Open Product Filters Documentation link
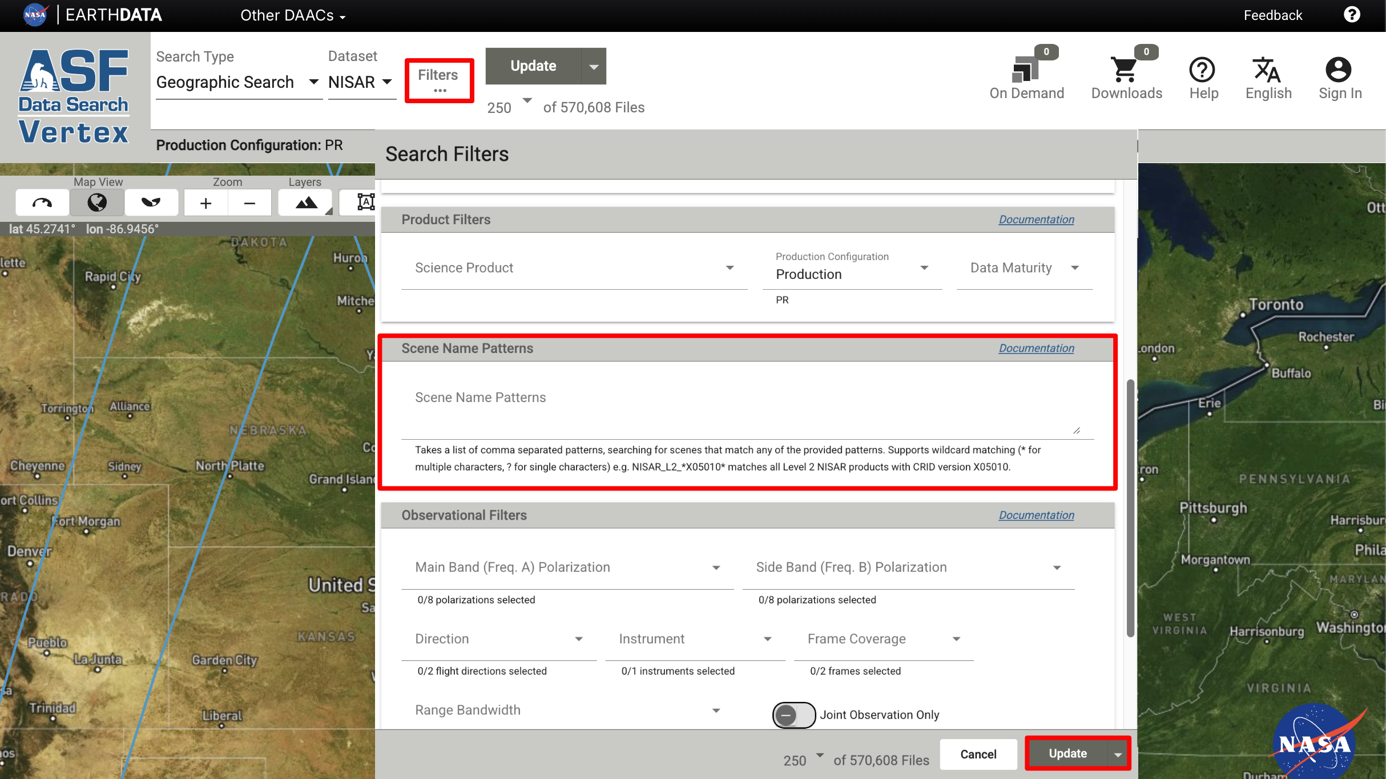The height and width of the screenshot is (779, 1386). pyautogui.click(x=1036, y=220)
